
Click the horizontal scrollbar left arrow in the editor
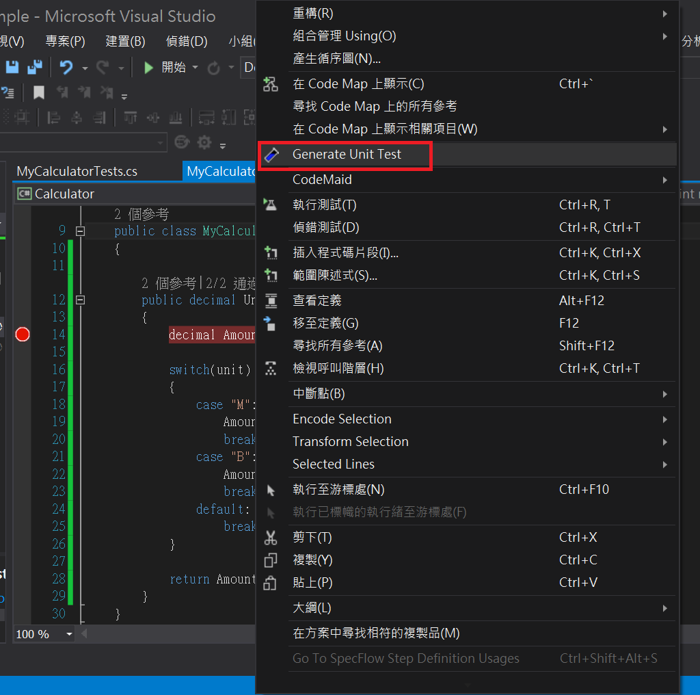coord(84,634)
